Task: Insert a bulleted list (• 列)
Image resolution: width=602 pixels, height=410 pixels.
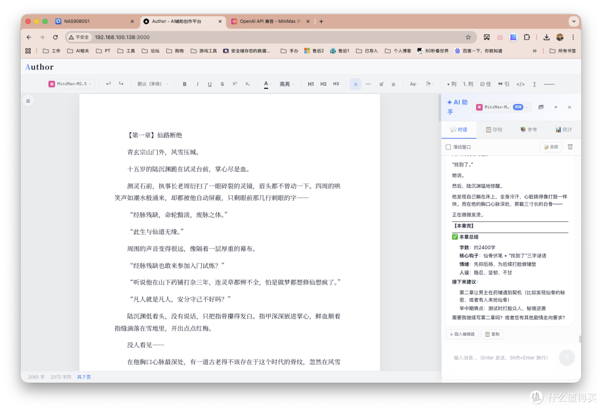Action: 452,84
